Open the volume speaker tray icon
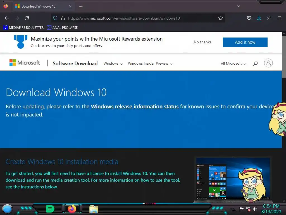 [255, 209]
